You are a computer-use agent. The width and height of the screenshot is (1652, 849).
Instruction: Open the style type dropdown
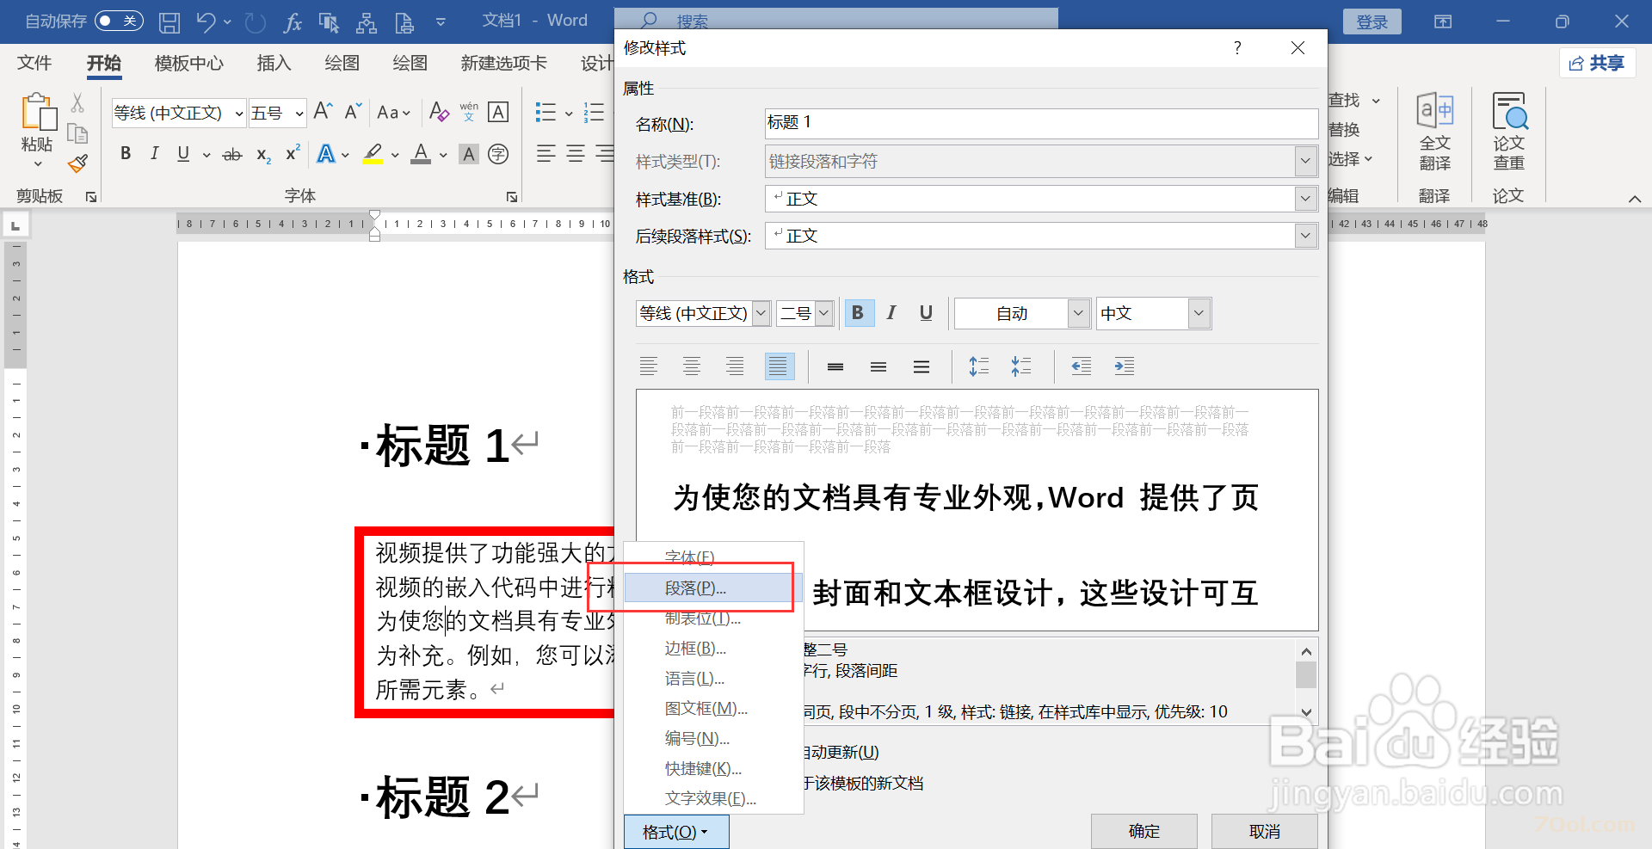(1305, 161)
